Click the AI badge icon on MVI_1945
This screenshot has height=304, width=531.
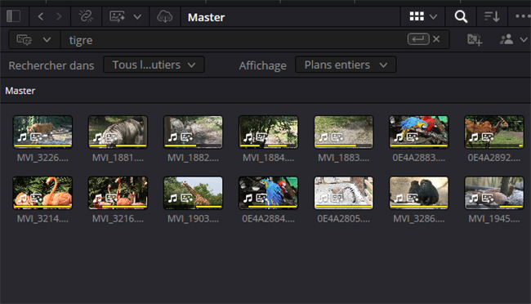coord(488,198)
